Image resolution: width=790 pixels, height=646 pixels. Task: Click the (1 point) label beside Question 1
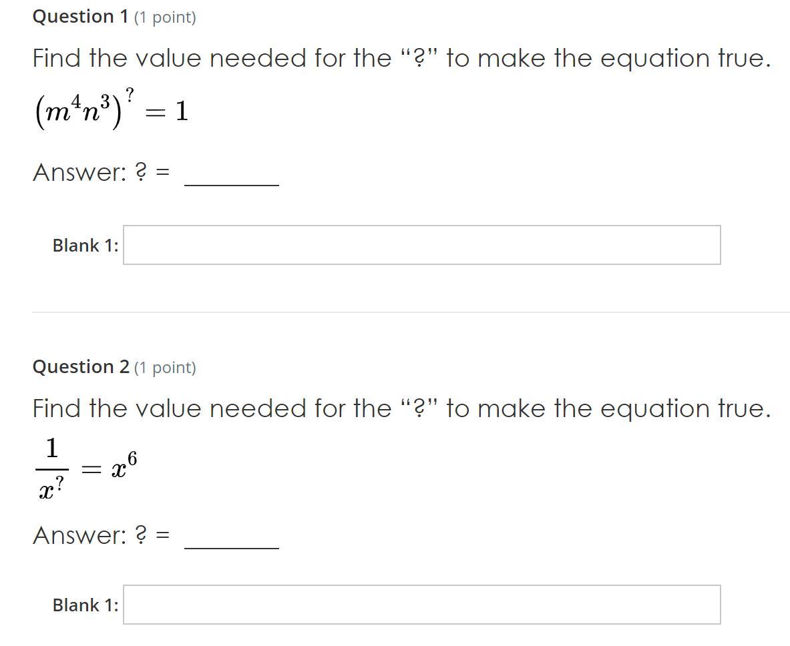click(x=165, y=17)
